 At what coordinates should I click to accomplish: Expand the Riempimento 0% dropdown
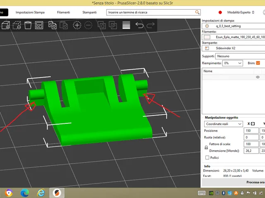pos(233,63)
